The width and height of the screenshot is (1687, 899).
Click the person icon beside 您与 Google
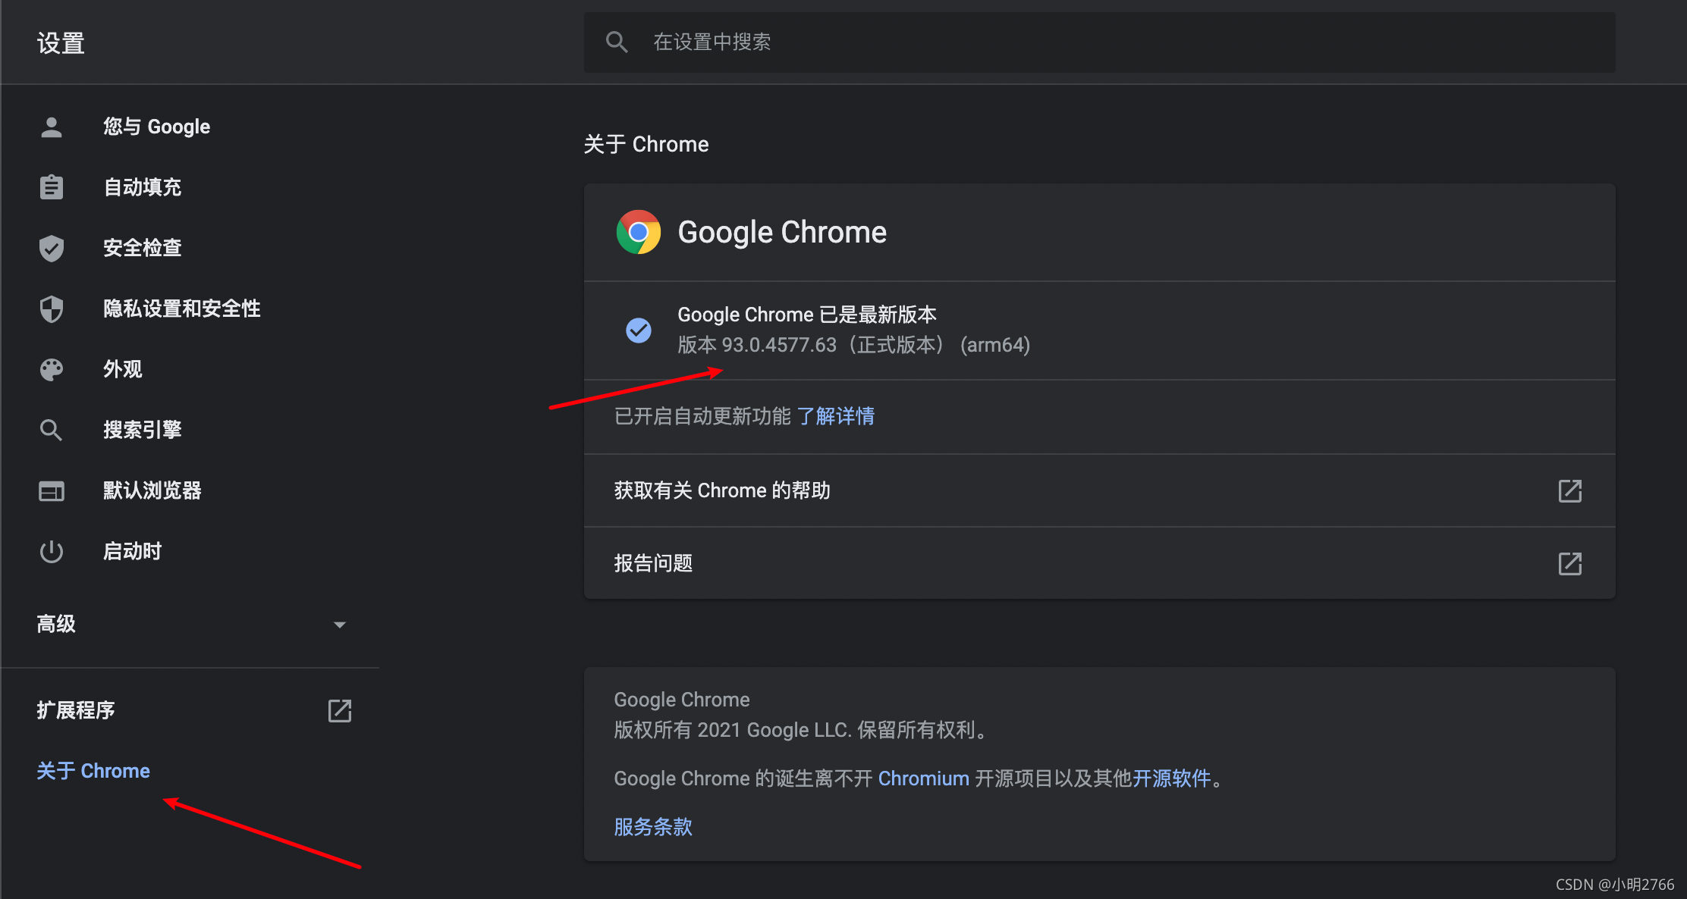tap(51, 127)
